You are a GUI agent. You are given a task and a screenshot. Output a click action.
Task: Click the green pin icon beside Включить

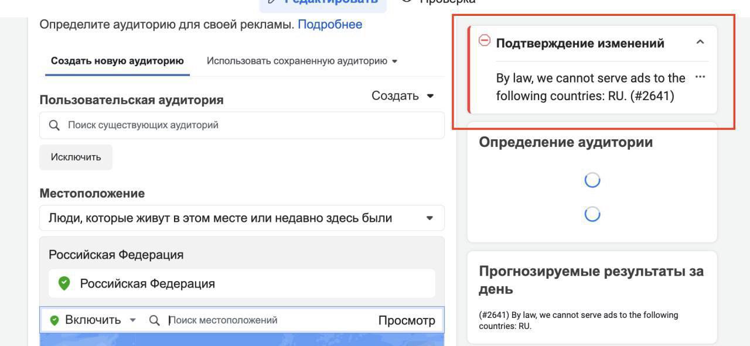tap(54, 320)
